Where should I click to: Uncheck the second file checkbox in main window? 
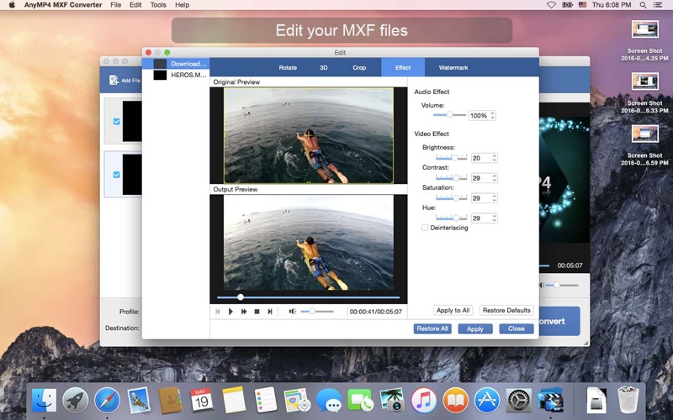coord(116,175)
